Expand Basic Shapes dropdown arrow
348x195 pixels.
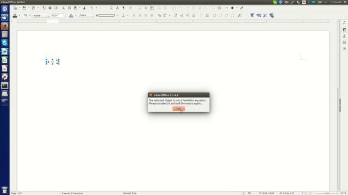237,8
